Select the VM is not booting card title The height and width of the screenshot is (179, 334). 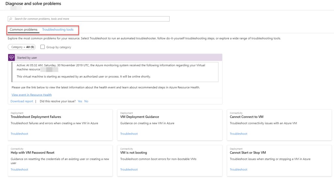pos(133,153)
